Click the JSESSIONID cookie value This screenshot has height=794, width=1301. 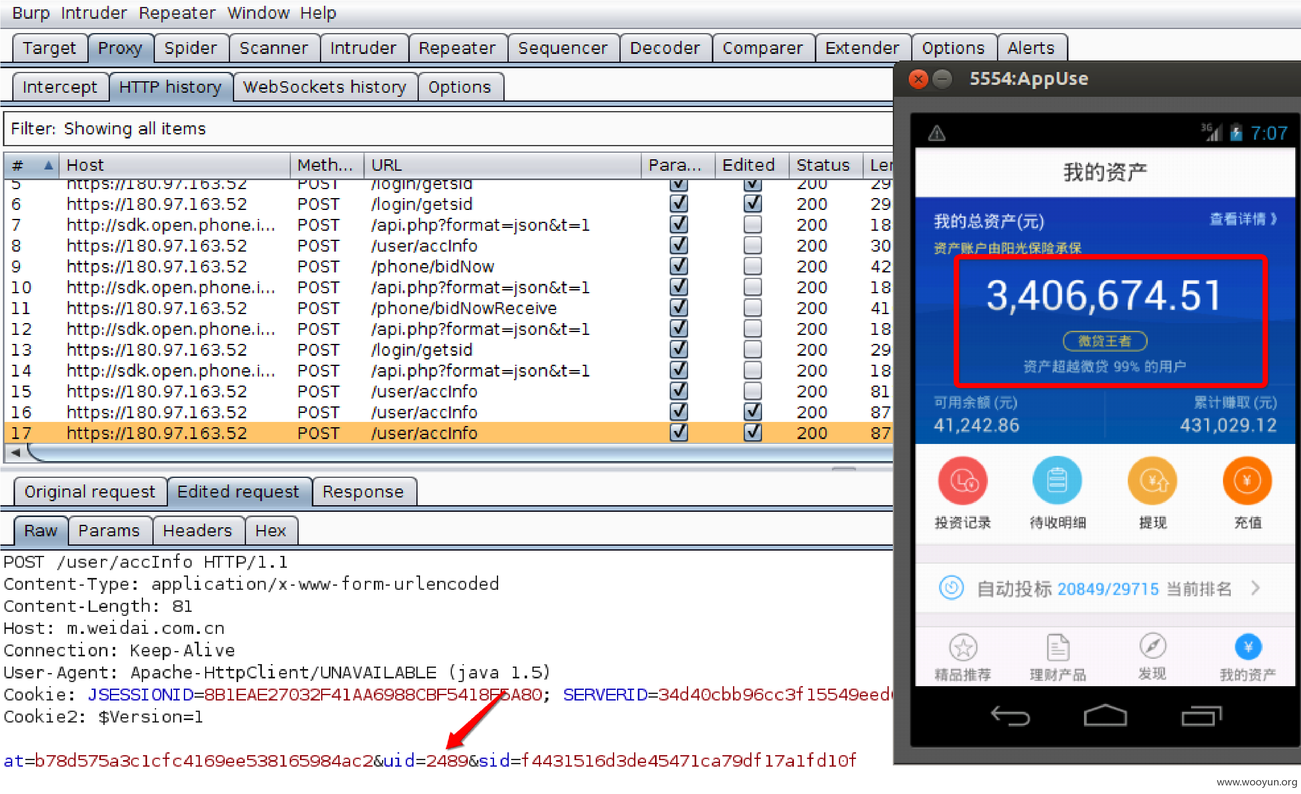pyautogui.click(x=373, y=695)
